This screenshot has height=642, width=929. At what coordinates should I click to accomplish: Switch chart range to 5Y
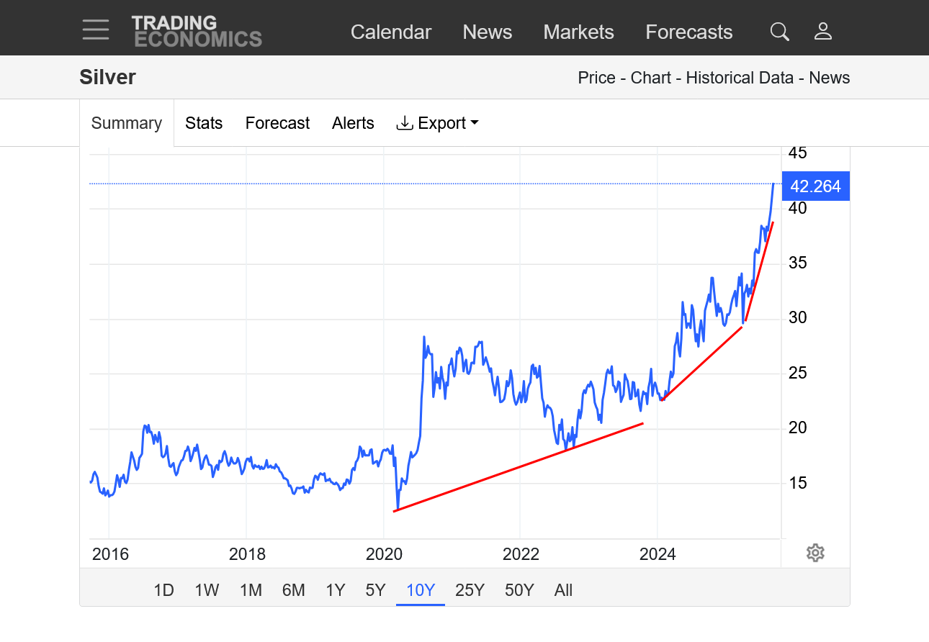375,590
